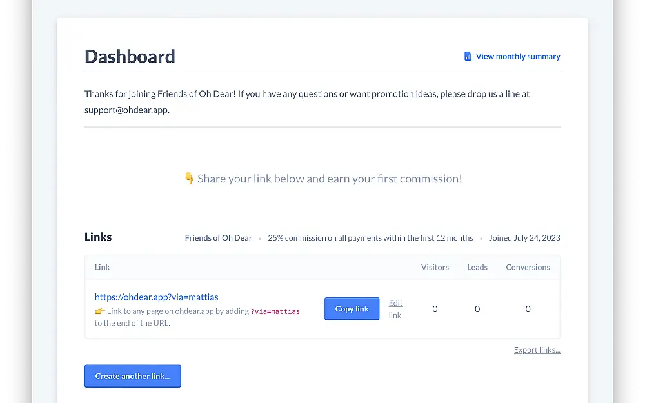Open Edit link for the mattias URL
This screenshot has width=645, height=403.
click(x=395, y=309)
